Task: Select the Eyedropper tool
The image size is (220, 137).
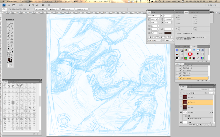Action: [x=12, y=30]
